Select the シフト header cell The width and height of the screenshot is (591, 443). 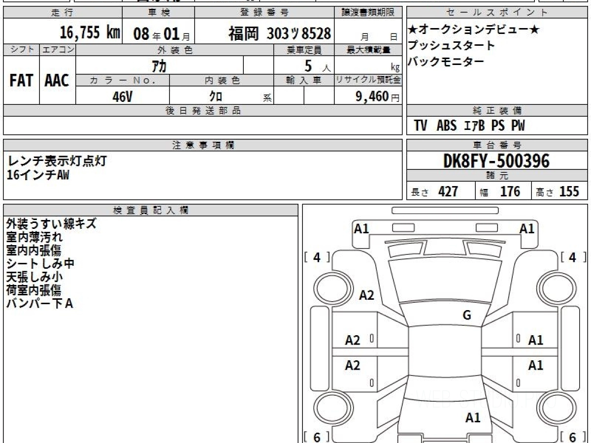point(21,50)
